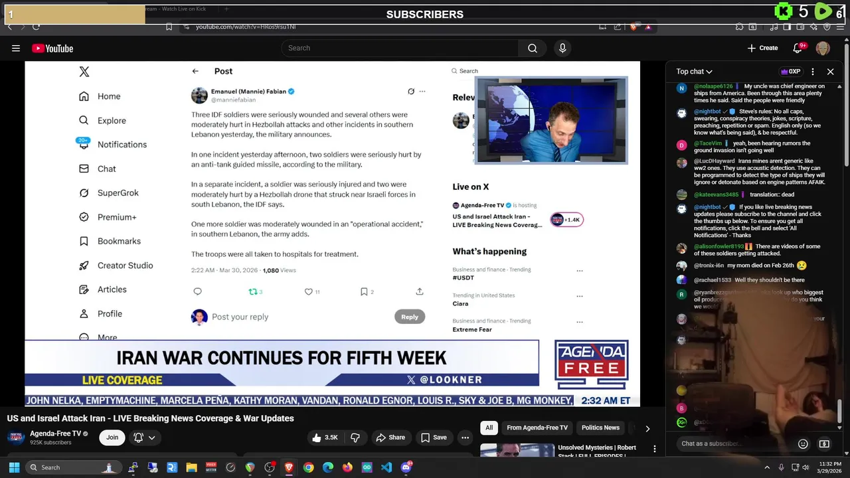This screenshot has width=850, height=478.
Task: Open more actions menu beside Save
Action: pos(466,438)
